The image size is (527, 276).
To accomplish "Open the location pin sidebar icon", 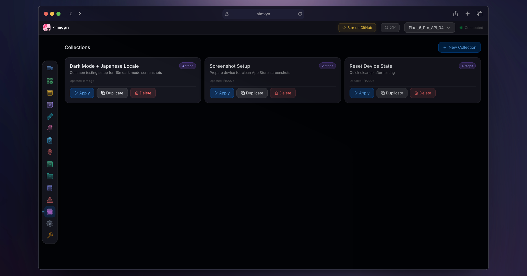I will point(50,152).
